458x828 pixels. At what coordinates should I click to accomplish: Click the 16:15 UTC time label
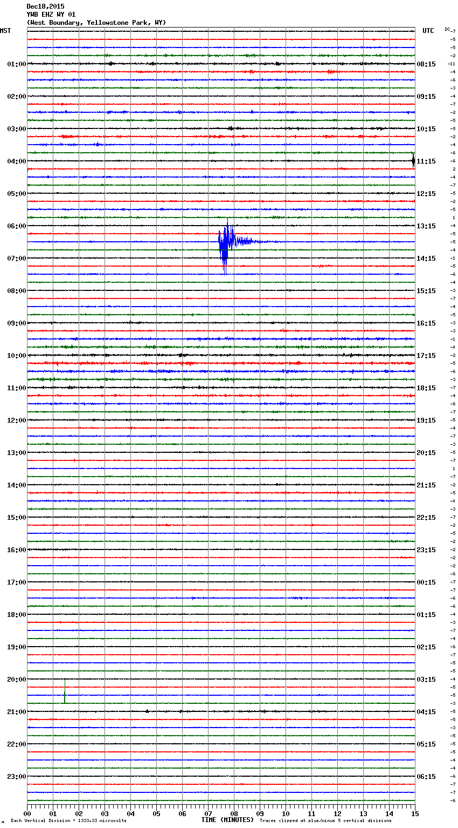[426, 323]
